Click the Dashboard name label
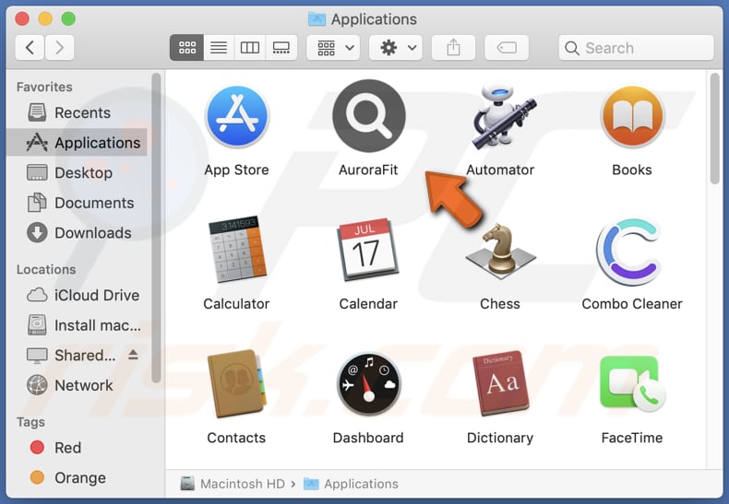729x504 pixels. tap(368, 438)
